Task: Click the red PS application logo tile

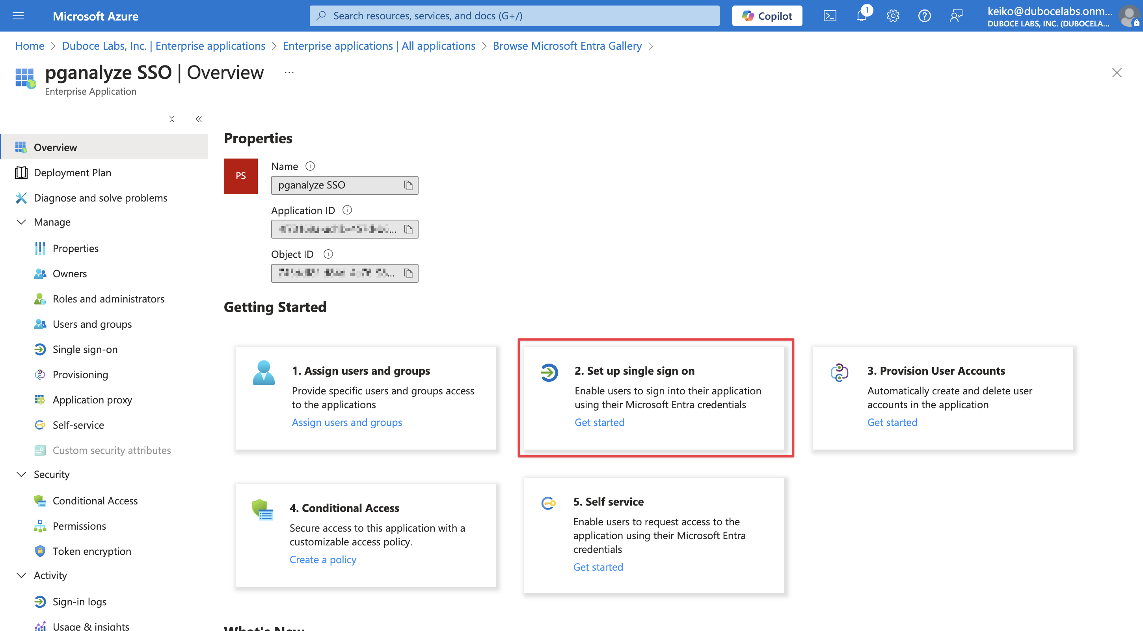Action: 240,176
